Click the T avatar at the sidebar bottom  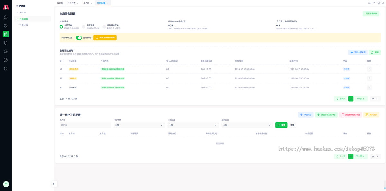pyautogui.click(x=6, y=184)
